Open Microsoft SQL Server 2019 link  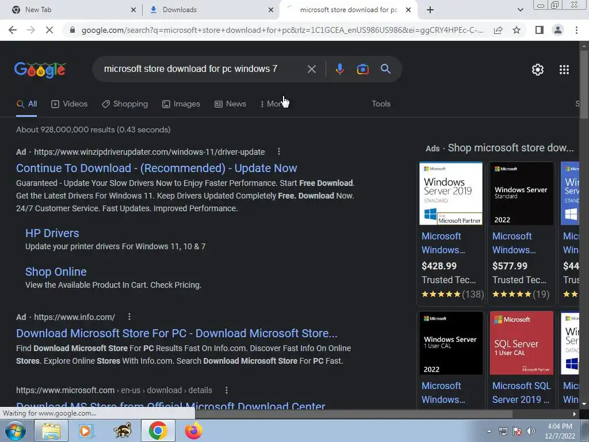(521, 393)
